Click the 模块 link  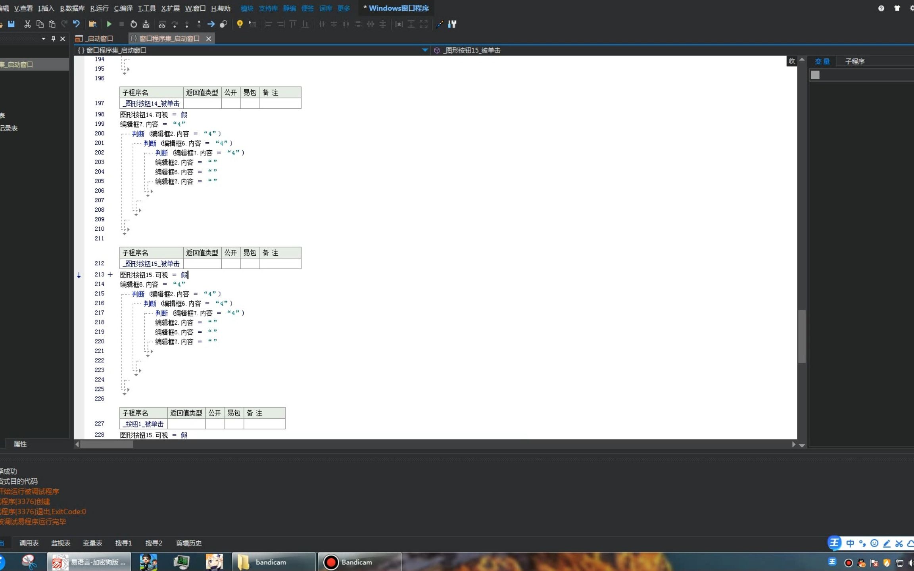247,8
